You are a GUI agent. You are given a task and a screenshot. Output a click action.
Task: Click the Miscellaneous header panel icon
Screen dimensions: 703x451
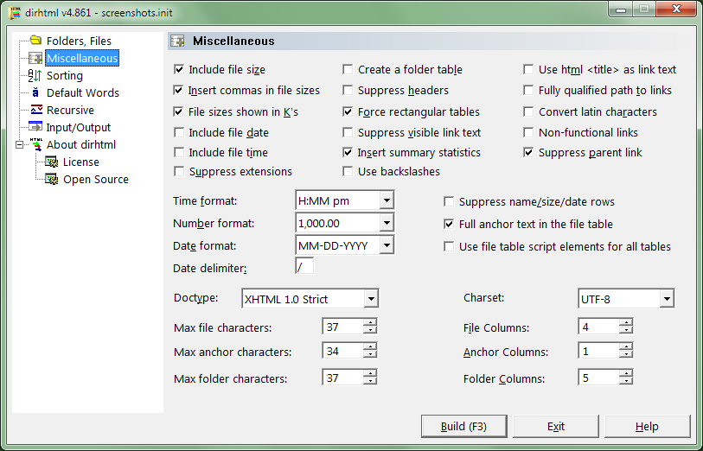coord(178,41)
